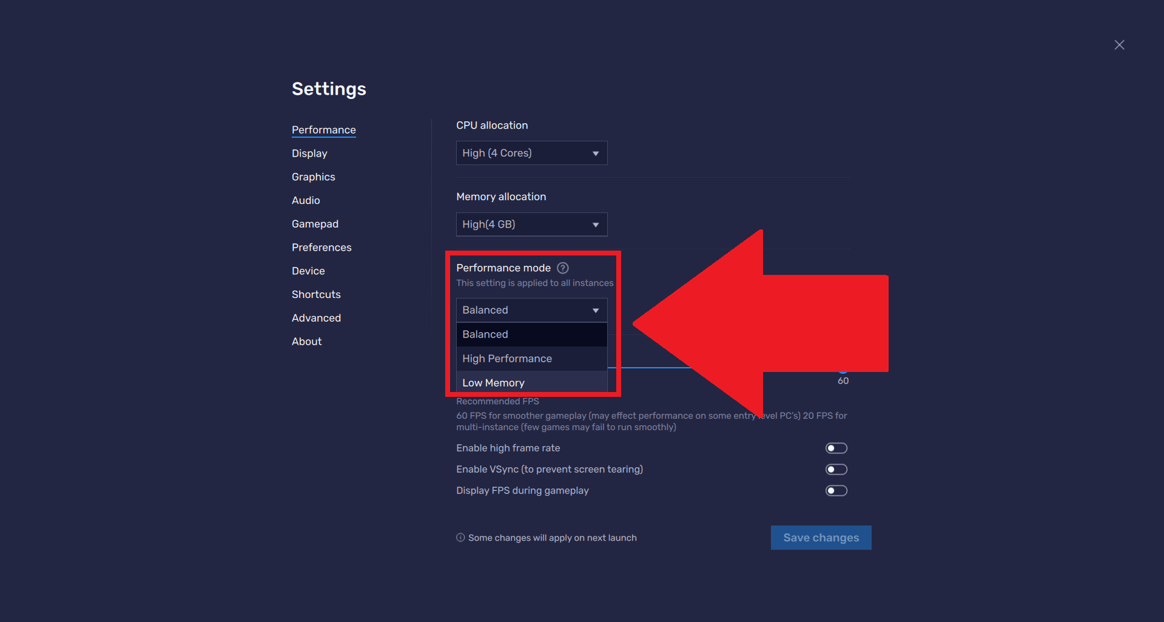The height and width of the screenshot is (622, 1164).
Task: Open the Graphics settings section
Action: (313, 177)
